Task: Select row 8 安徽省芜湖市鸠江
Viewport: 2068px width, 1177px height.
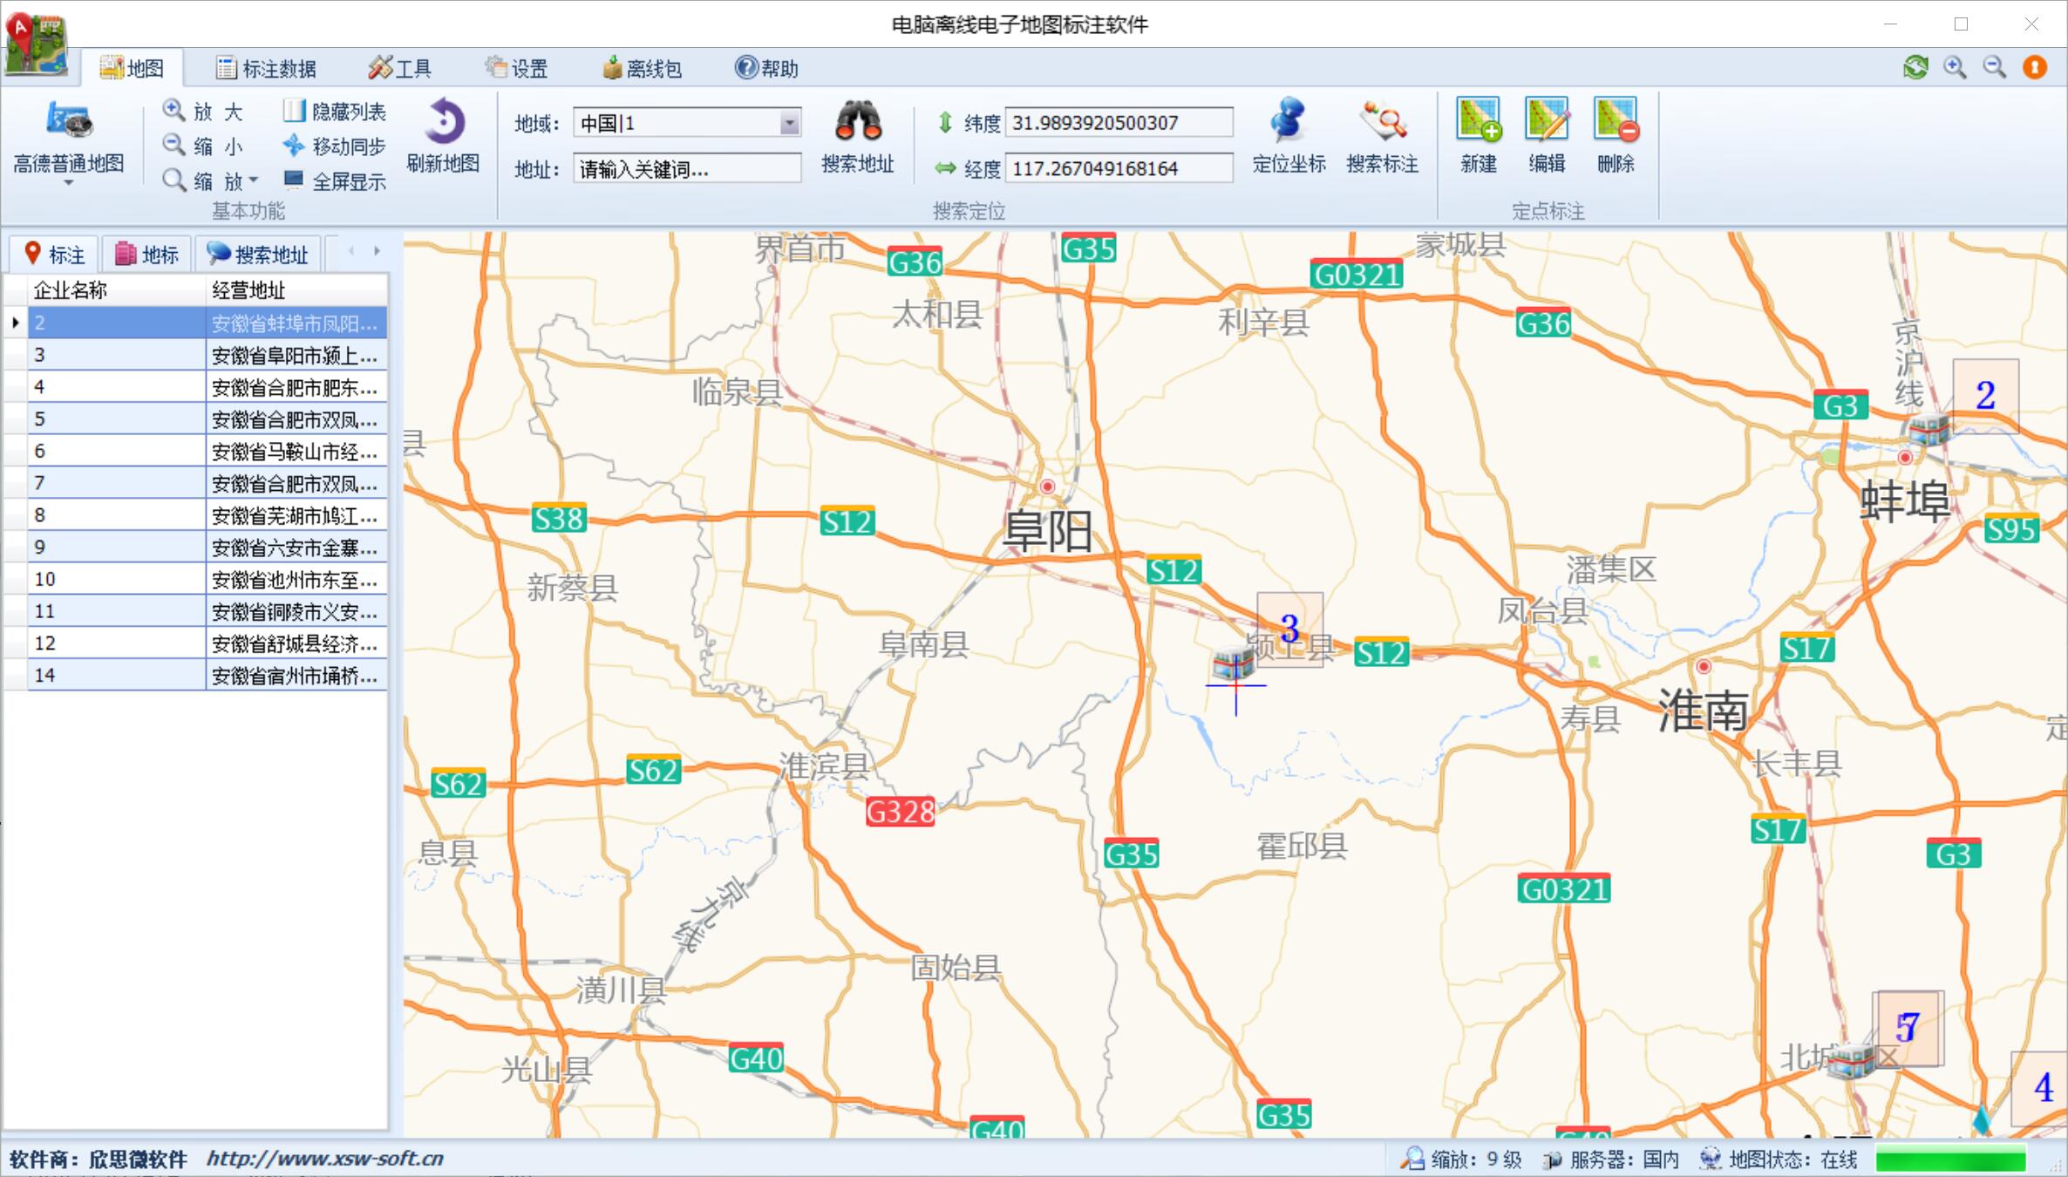Action: click(207, 515)
